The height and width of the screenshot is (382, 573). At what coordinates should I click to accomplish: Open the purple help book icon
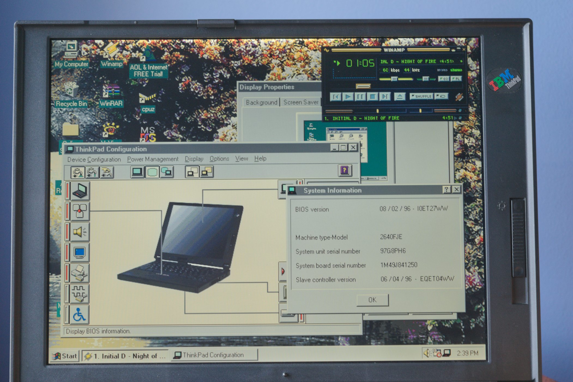point(345,171)
